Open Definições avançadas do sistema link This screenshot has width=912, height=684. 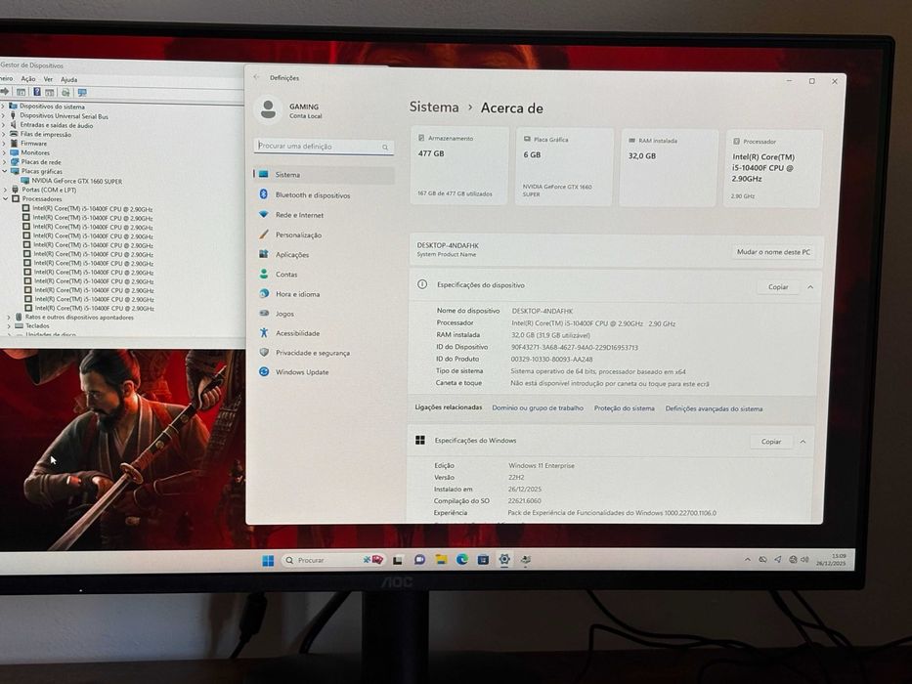714,408
